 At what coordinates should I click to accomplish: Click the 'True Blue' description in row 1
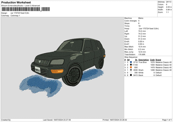pyautogui.click(x=142, y=62)
